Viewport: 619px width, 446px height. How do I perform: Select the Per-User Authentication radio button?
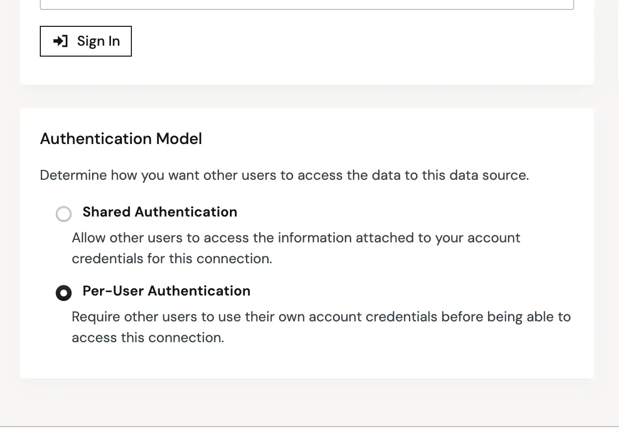(x=64, y=293)
